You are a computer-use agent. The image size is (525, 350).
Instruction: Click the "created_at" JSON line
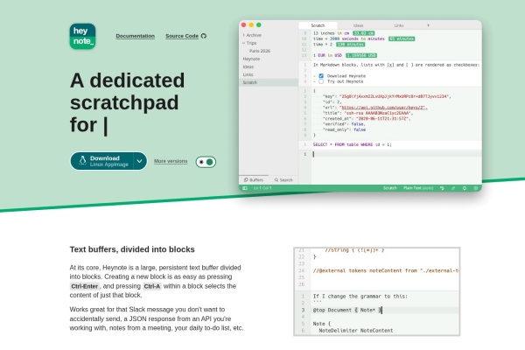point(367,119)
